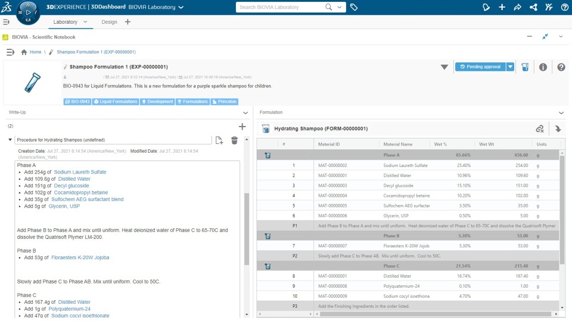The height and width of the screenshot is (321, 572).
Task: Click the Pending approval button
Action: click(480, 67)
